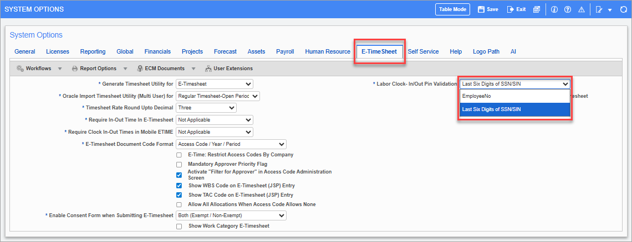Open Require Clock In-Out Times Mobile ETIME dropdown
The image size is (632, 242).
coord(215,132)
